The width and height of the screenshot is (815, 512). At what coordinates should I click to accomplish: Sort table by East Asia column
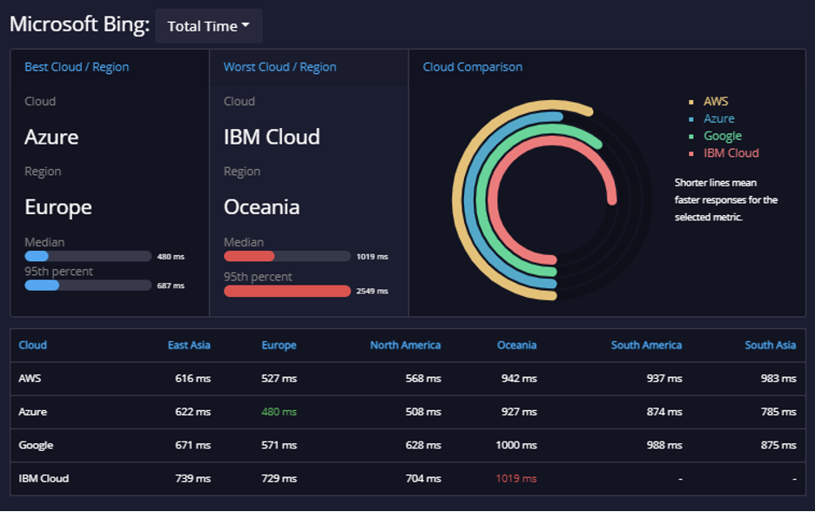coord(189,345)
